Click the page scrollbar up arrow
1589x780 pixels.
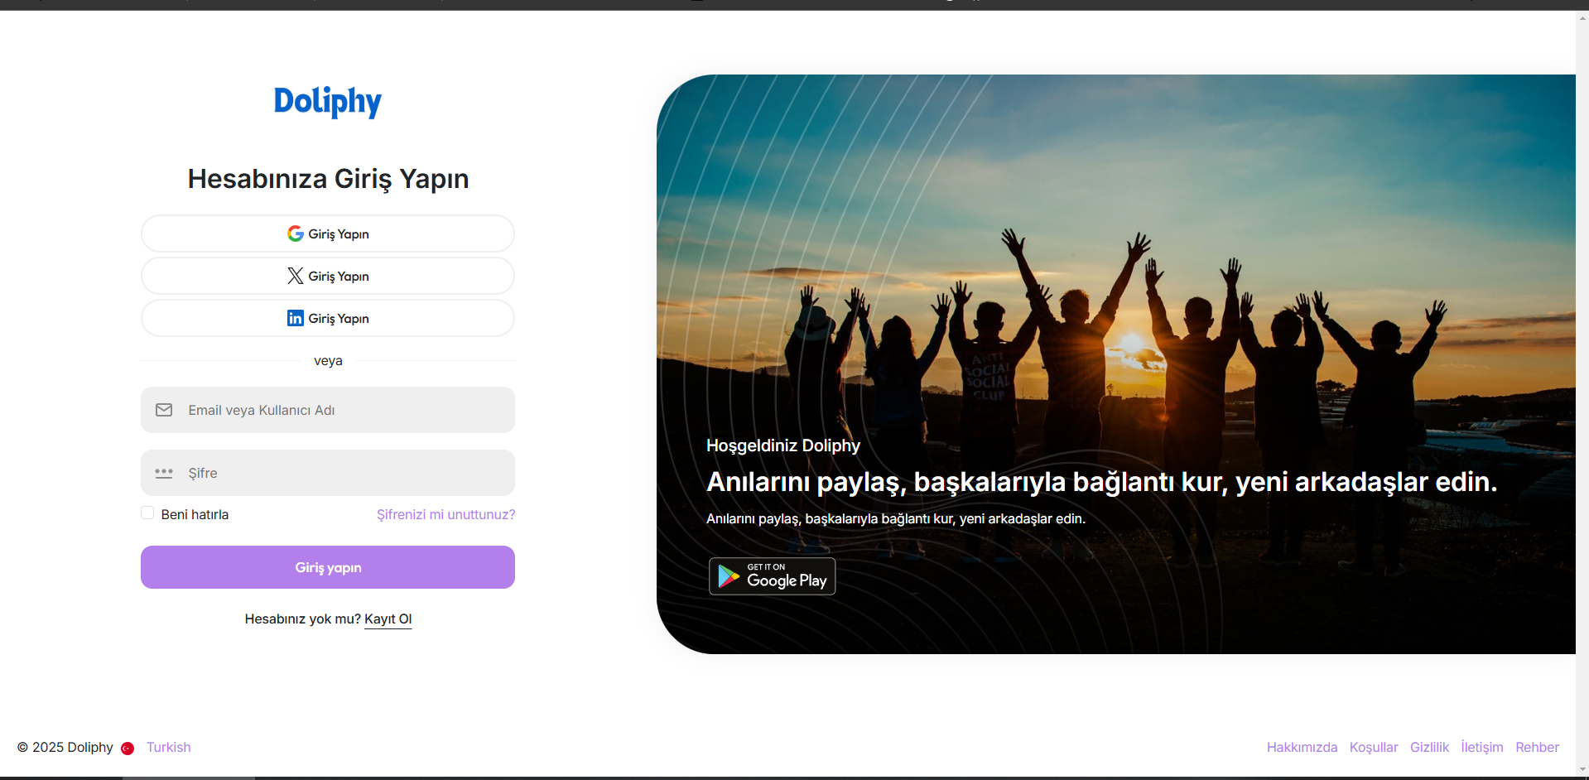click(x=1582, y=17)
